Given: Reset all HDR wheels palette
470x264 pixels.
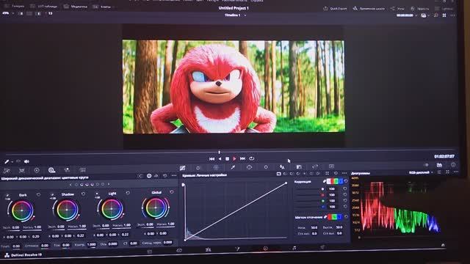Looking at the screenshot, I should pyautogui.click(x=164, y=176).
